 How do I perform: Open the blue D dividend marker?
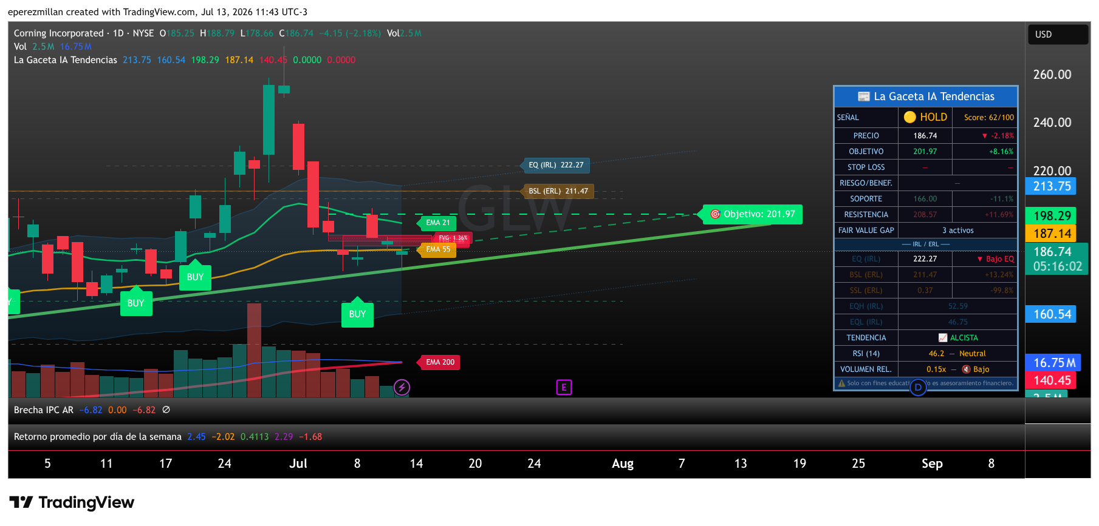pos(918,387)
